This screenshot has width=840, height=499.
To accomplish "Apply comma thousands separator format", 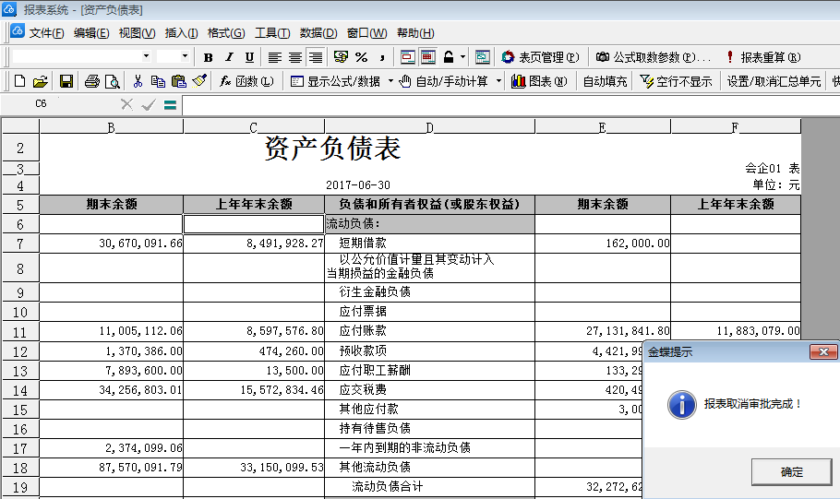I will click(x=382, y=57).
